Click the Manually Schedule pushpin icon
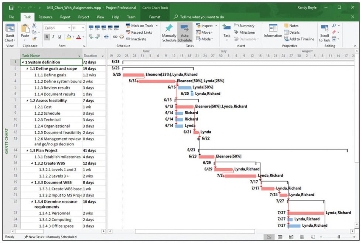This screenshot has width=362, height=243. tap(169, 28)
